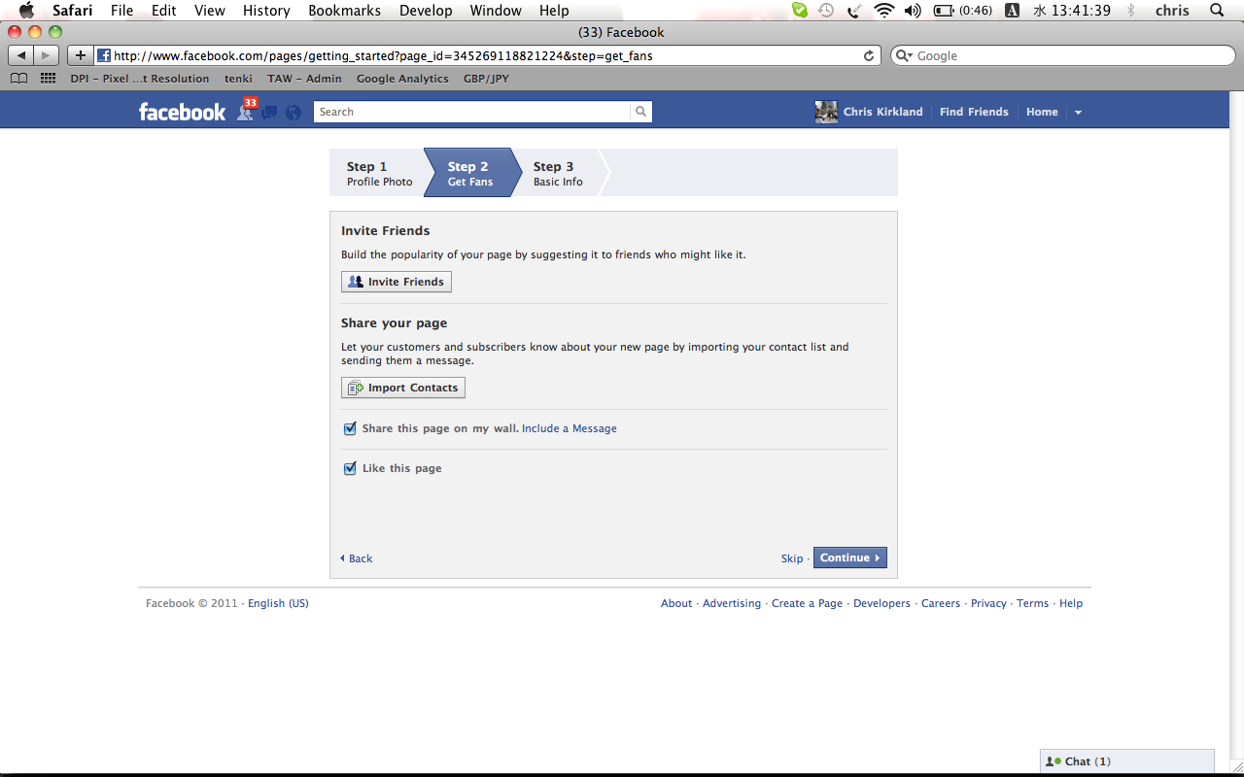Click English (US) language link
Image resolution: width=1244 pixels, height=777 pixels.
[x=278, y=603]
